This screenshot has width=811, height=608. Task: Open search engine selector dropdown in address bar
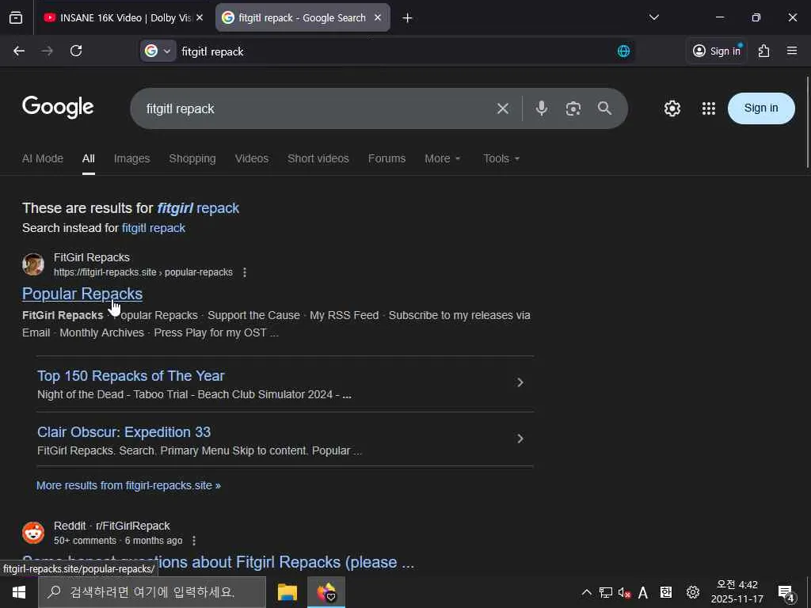[158, 51]
